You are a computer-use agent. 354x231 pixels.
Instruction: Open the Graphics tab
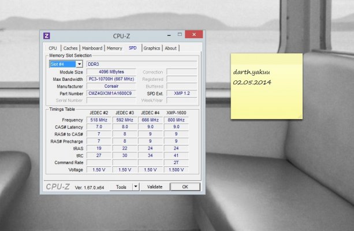152,48
